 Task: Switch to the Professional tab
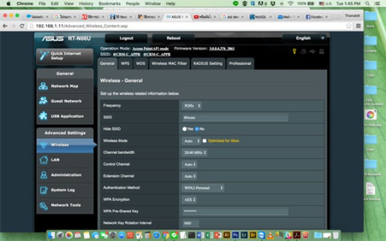pyautogui.click(x=240, y=63)
